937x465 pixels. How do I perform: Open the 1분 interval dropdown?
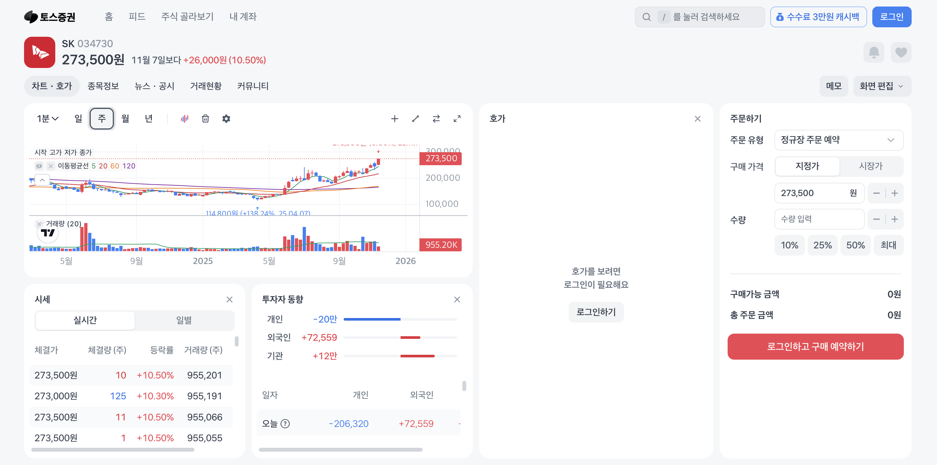(47, 119)
